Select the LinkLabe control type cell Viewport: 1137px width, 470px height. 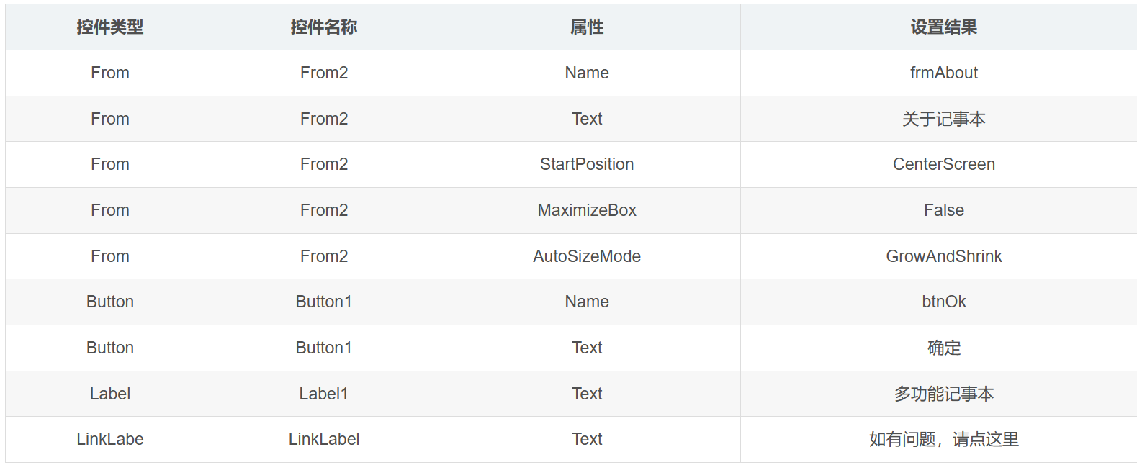click(110, 439)
